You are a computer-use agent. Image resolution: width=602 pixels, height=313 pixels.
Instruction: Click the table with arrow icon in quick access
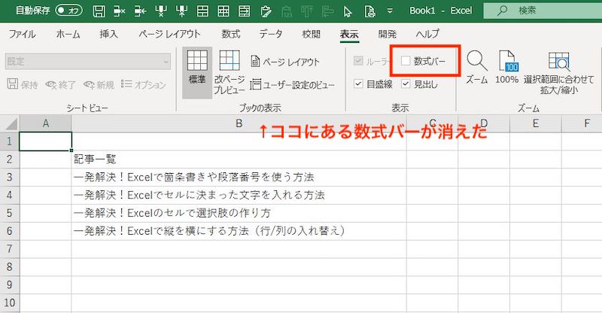click(244, 11)
